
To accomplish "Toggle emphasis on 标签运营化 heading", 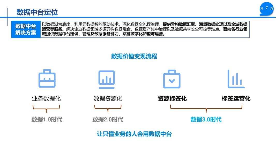I will 236,98.
